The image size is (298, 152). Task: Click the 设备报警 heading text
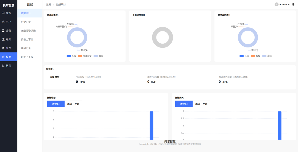coord(55,77)
